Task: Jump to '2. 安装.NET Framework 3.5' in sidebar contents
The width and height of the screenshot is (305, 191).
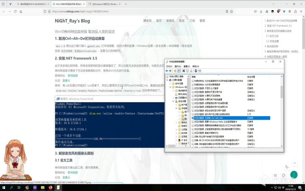Action: click(x=278, y=26)
